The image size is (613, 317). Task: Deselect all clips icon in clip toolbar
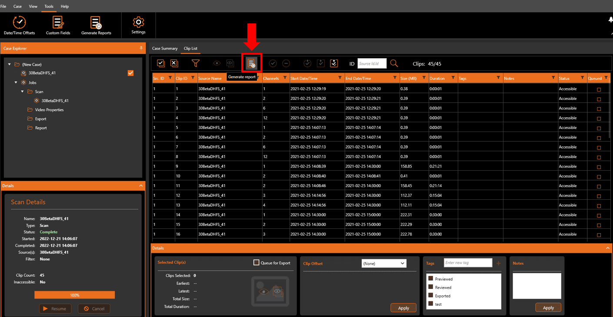(174, 63)
